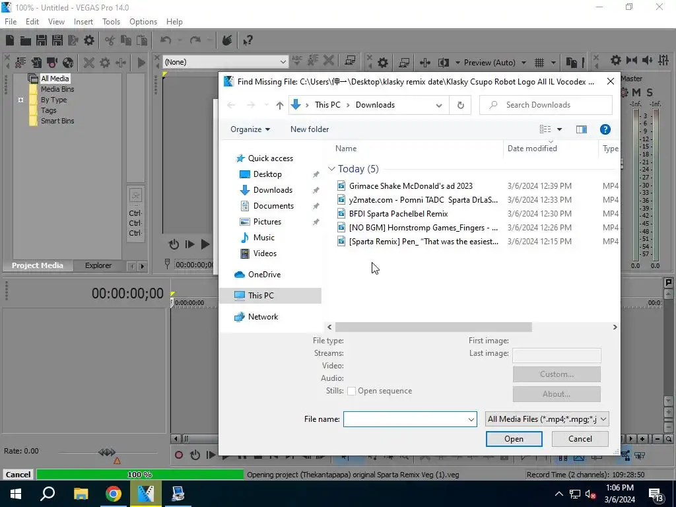Viewport: 676px width, 507px height.
Task: Collapse the Today (5) group
Action: [x=331, y=169]
